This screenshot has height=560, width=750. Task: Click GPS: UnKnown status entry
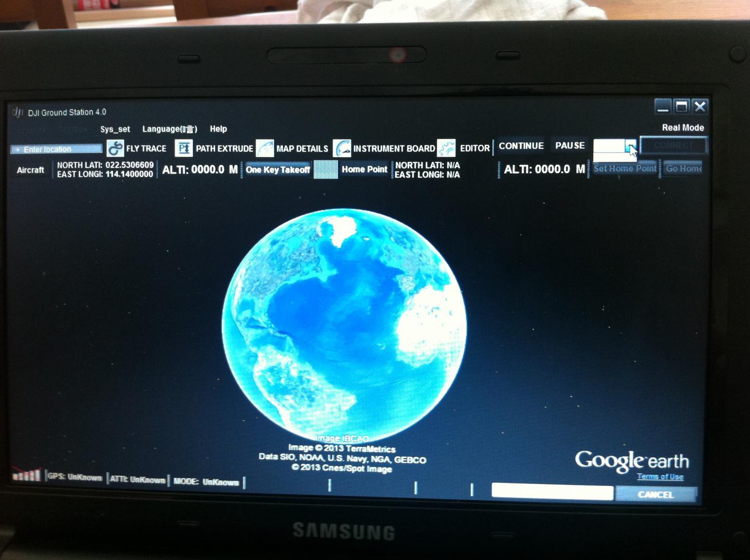[x=75, y=477]
